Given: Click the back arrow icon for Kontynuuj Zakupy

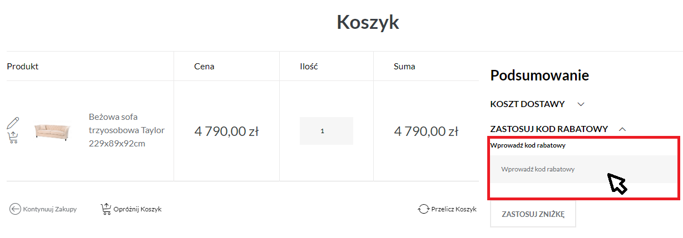Looking at the screenshot, I should [15, 209].
